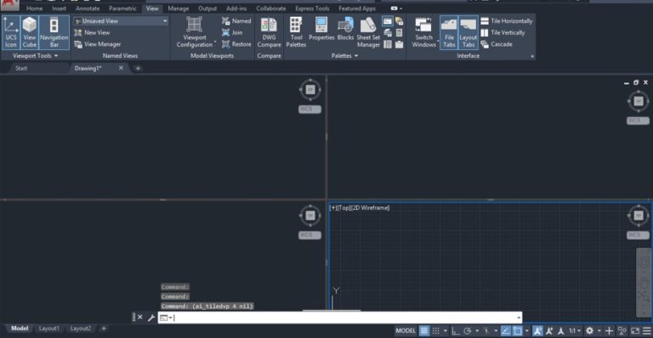Click the MODEL status bar button
The image size is (653, 338).
pos(406,330)
